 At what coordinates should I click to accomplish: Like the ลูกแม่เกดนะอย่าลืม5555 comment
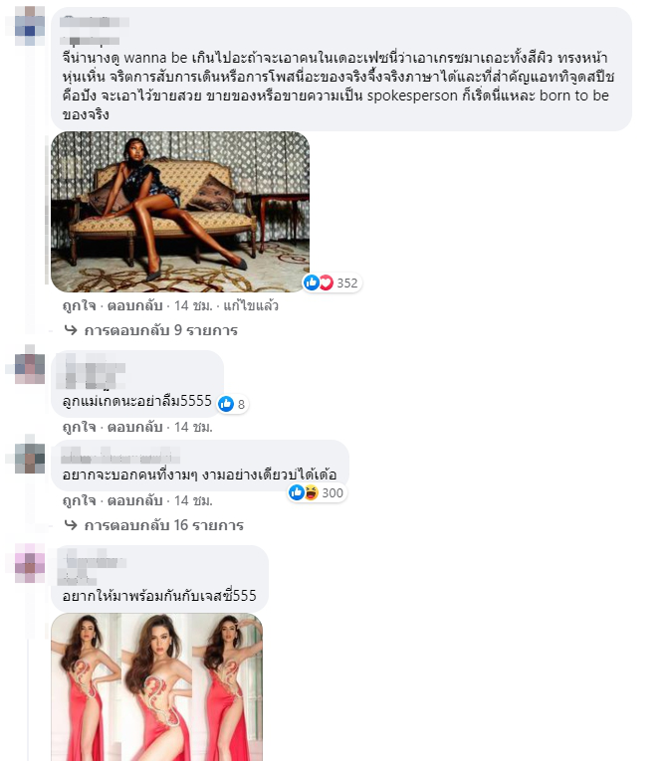(x=80, y=427)
